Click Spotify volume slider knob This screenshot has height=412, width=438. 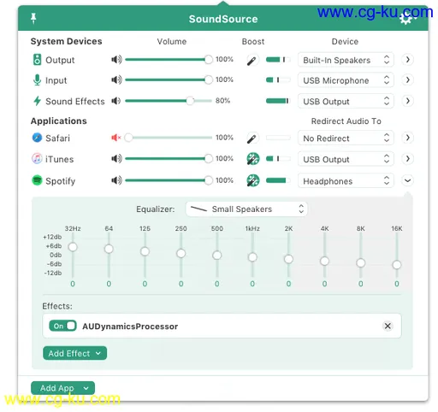209,180
